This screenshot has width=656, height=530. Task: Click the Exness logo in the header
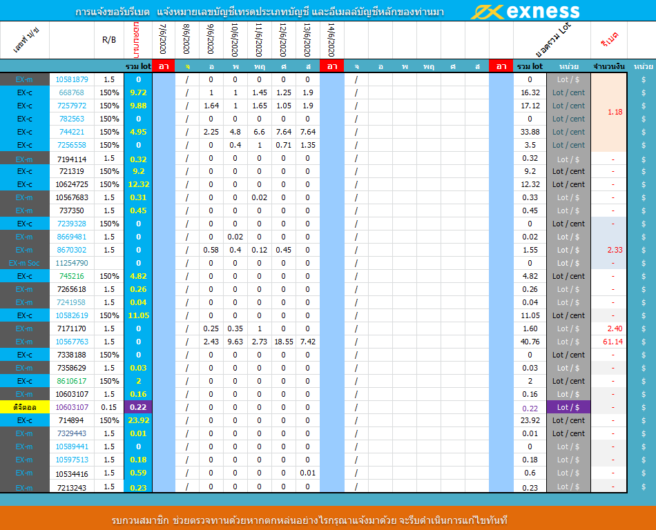[x=525, y=11]
